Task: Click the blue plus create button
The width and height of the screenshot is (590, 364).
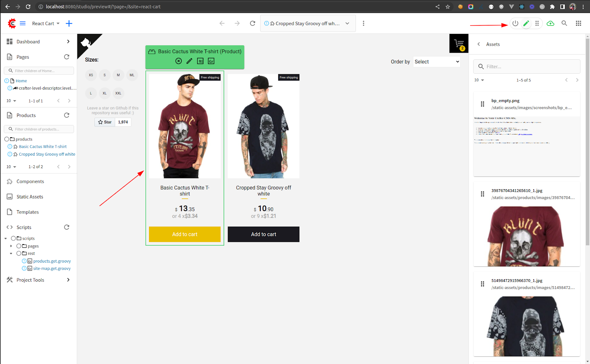Action: tap(69, 23)
